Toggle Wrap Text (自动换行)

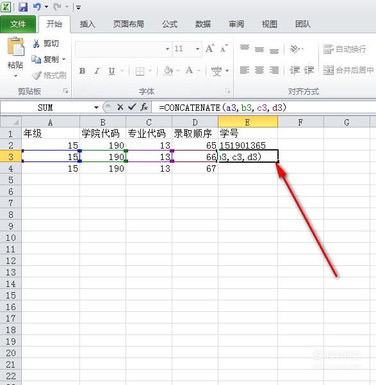[345, 49]
